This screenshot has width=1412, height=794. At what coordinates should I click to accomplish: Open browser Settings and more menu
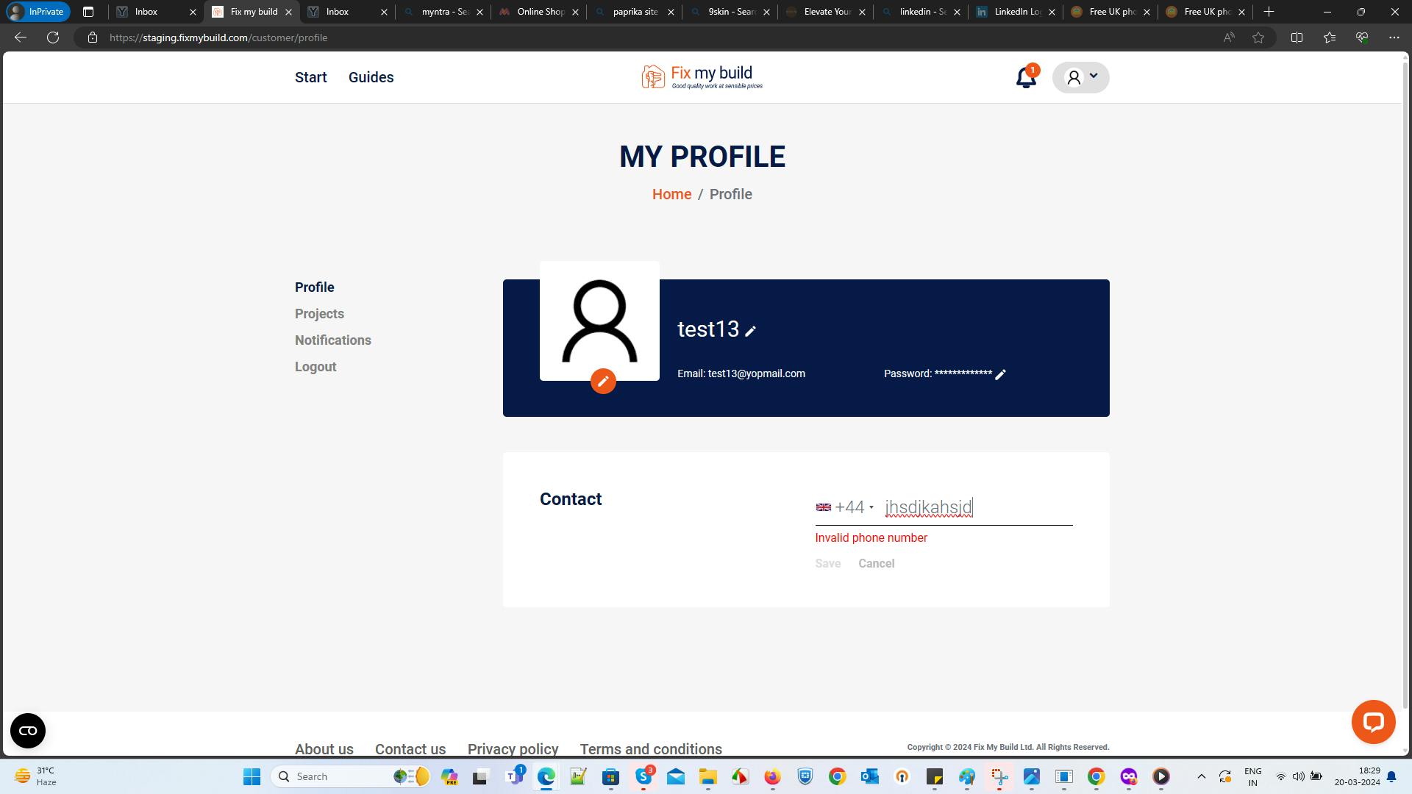(x=1394, y=37)
